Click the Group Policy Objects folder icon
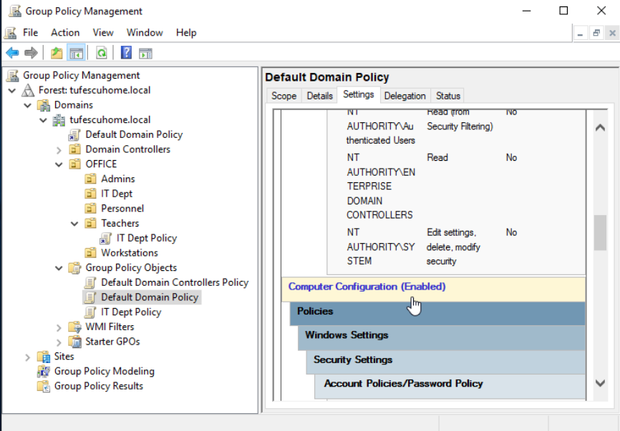 [x=74, y=268]
